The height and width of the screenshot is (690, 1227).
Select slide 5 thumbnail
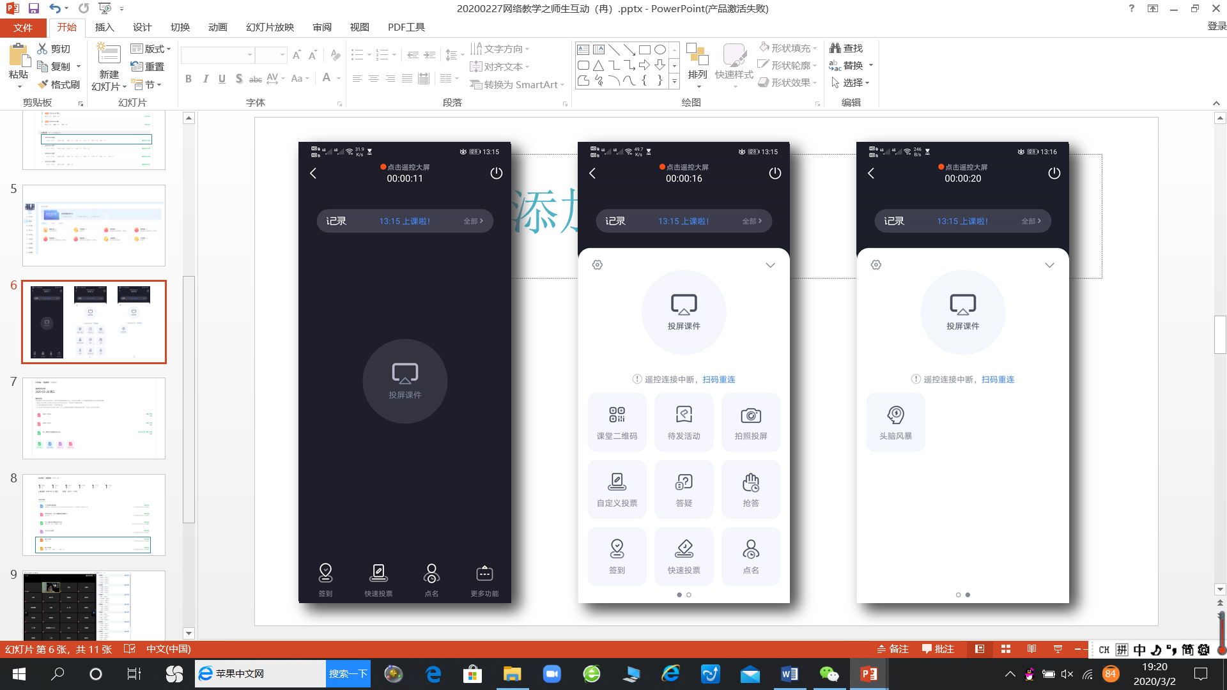pyautogui.click(x=94, y=225)
